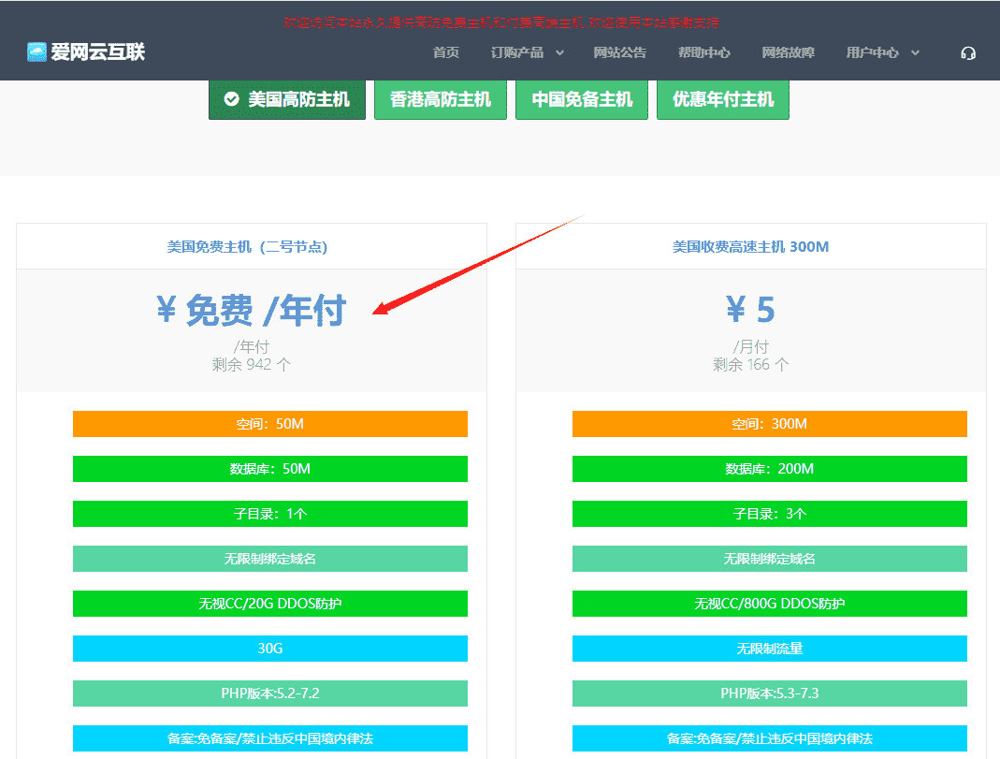Click 剩余 942 个 stock text
The height and width of the screenshot is (759, 1000).
[x=252, y=364]
